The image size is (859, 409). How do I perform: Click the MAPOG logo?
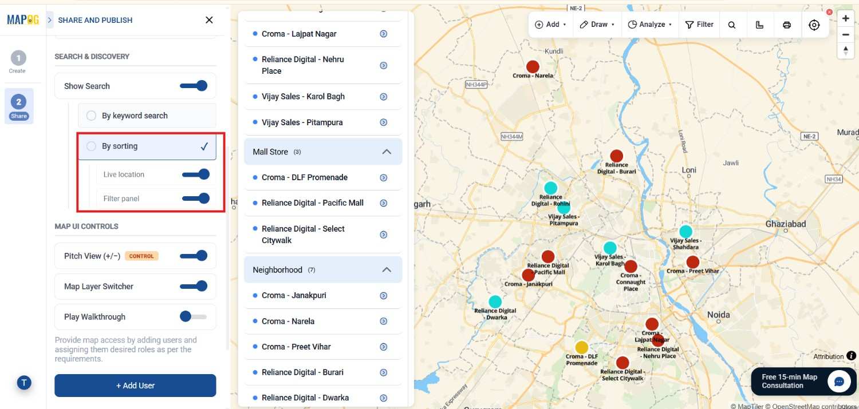[x=23, y=20]
